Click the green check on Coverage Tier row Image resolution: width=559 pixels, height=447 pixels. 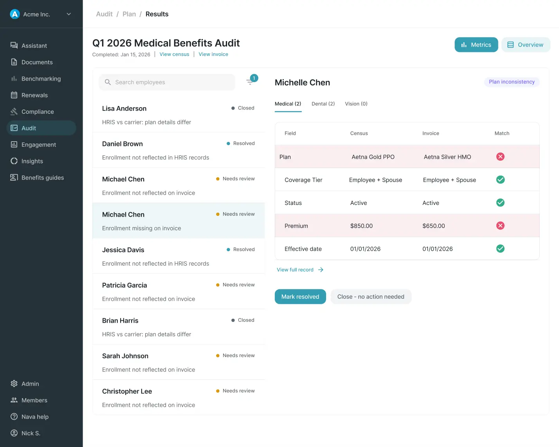click(500, 180)
